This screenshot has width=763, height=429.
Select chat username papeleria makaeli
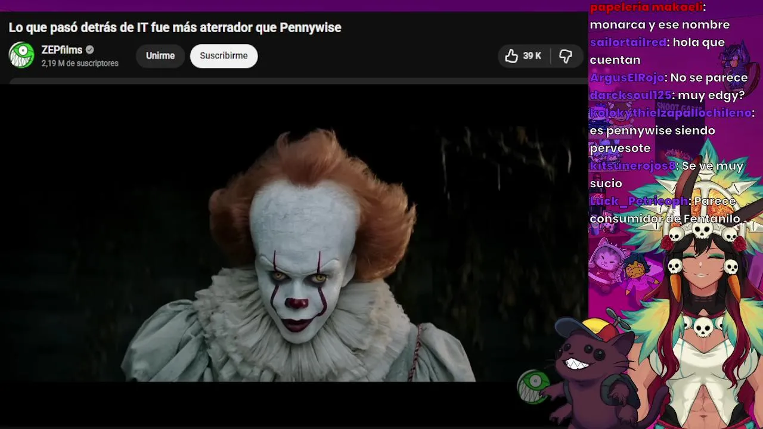(x=646, y=7)
